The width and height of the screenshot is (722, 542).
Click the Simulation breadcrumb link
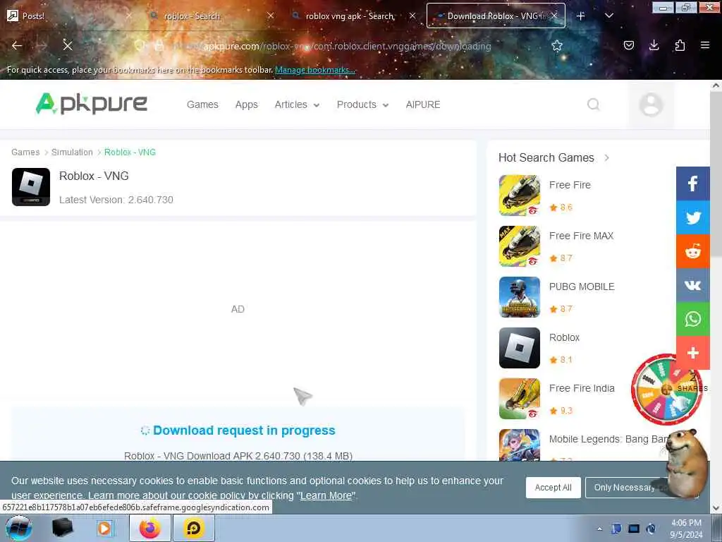coord(72,152)
